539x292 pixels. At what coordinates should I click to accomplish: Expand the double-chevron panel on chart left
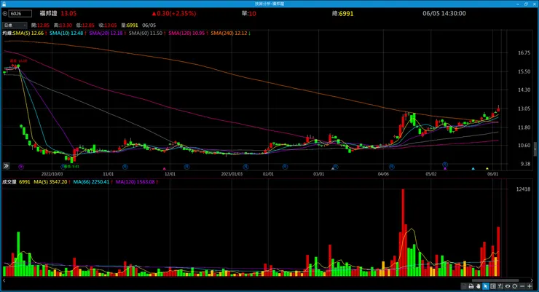(6, 166)
